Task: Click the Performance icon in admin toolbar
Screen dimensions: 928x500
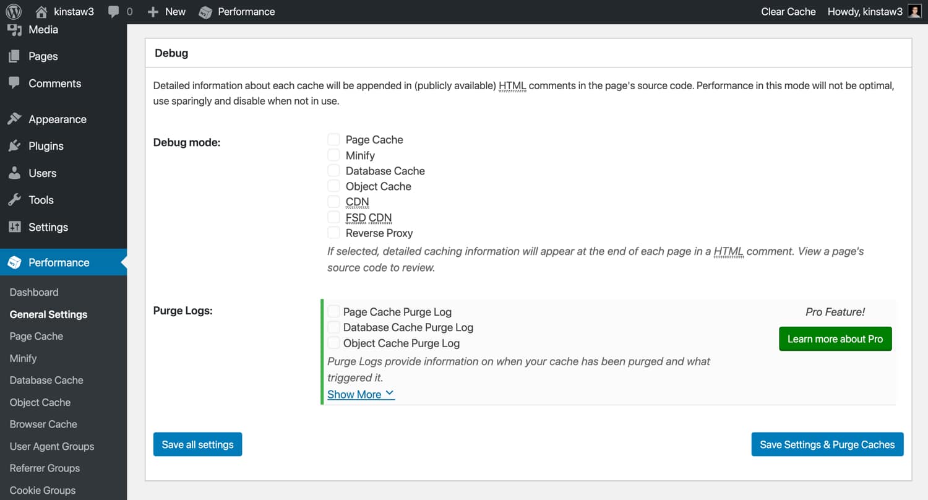Action: (x=205, y=11)
